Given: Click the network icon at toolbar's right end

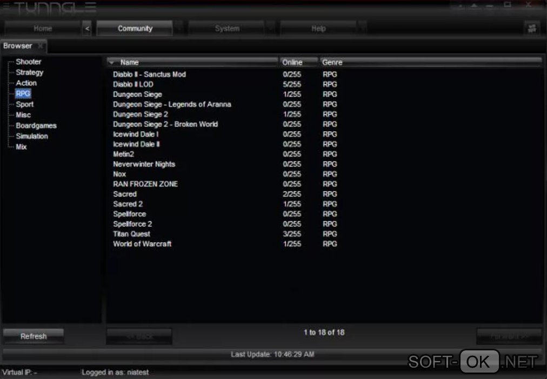Looking at the screenshot, I should click(532, 28).
